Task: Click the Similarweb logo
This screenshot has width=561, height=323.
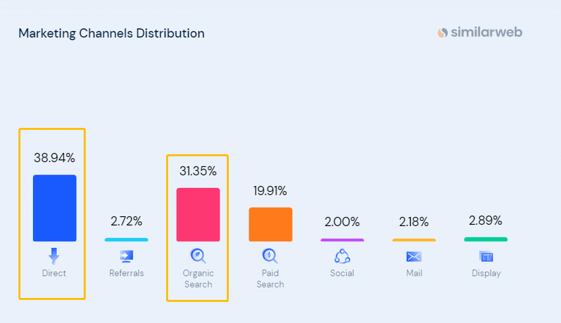Action: pos(479,32)
